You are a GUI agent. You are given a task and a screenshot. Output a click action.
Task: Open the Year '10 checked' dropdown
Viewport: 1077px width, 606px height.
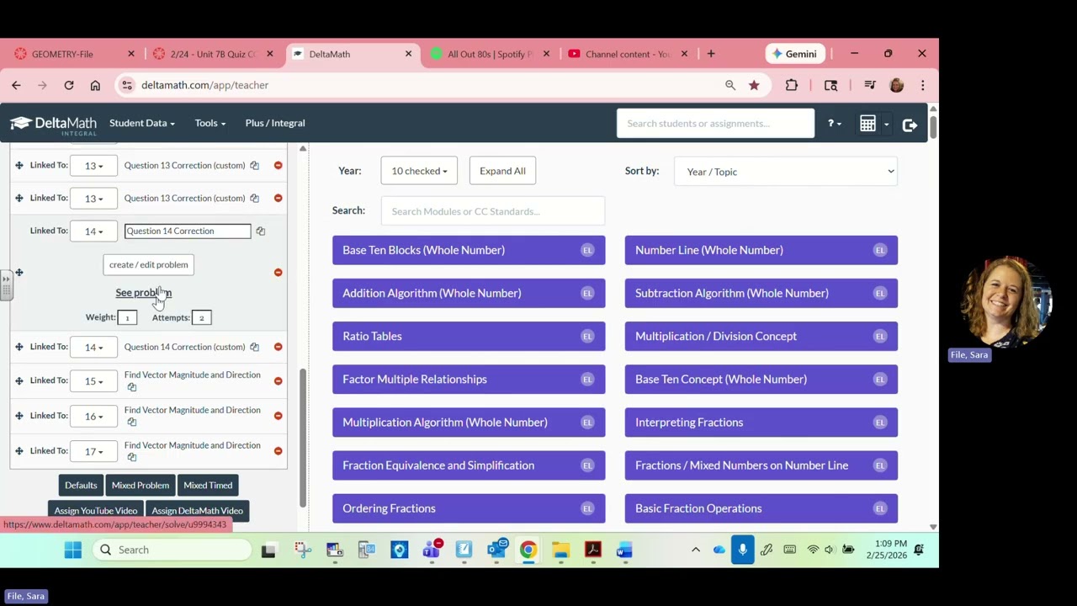pos(419,171)
